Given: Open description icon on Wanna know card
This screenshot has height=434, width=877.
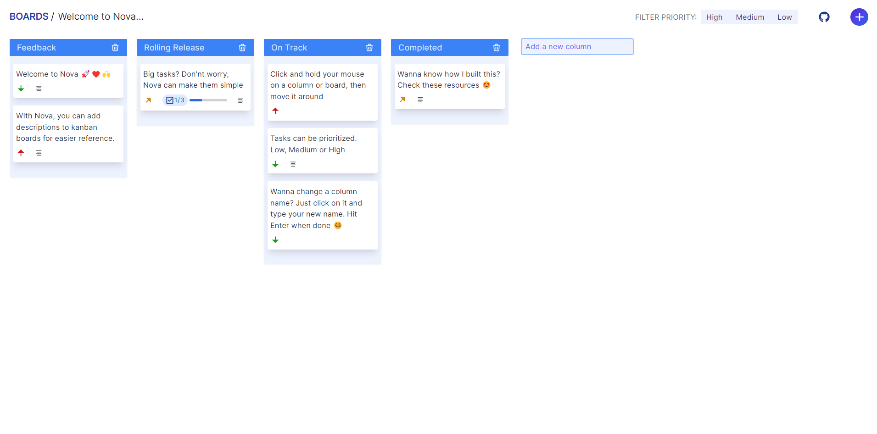Looking at the screenshot, I should coord(420,100).
